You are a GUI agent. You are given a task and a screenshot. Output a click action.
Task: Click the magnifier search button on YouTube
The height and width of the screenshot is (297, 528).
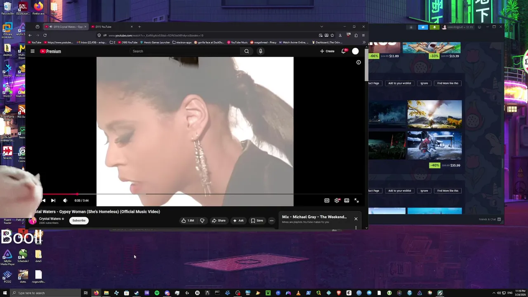[x=247, y=51]
